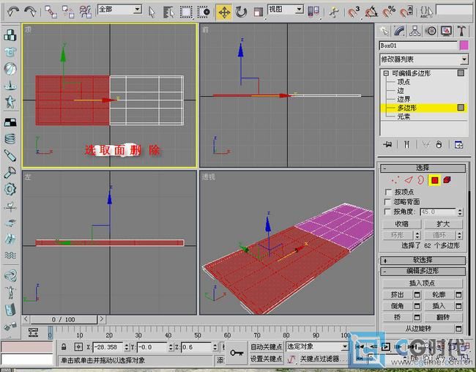
Task: Click the Configure Modifier Sets icon
Action: point(458,144)
